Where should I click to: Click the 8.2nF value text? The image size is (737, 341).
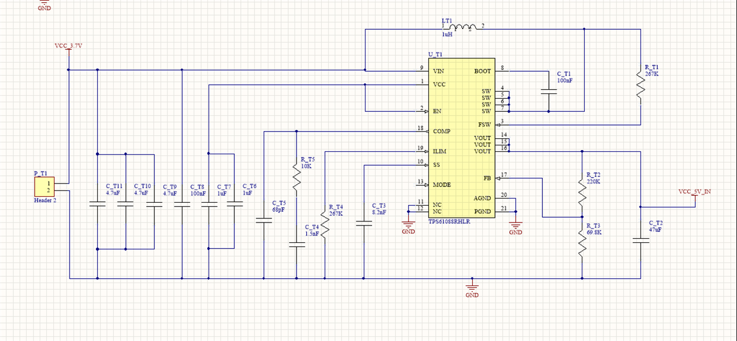[x=379, y=212]
